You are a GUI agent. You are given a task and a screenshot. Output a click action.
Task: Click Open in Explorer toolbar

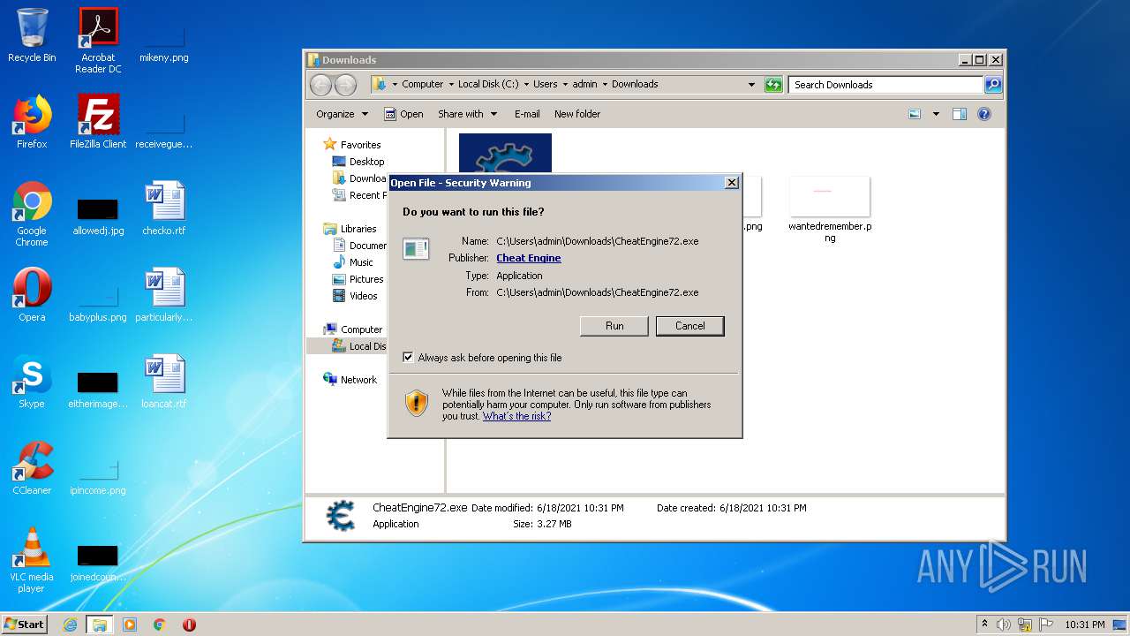403,114
